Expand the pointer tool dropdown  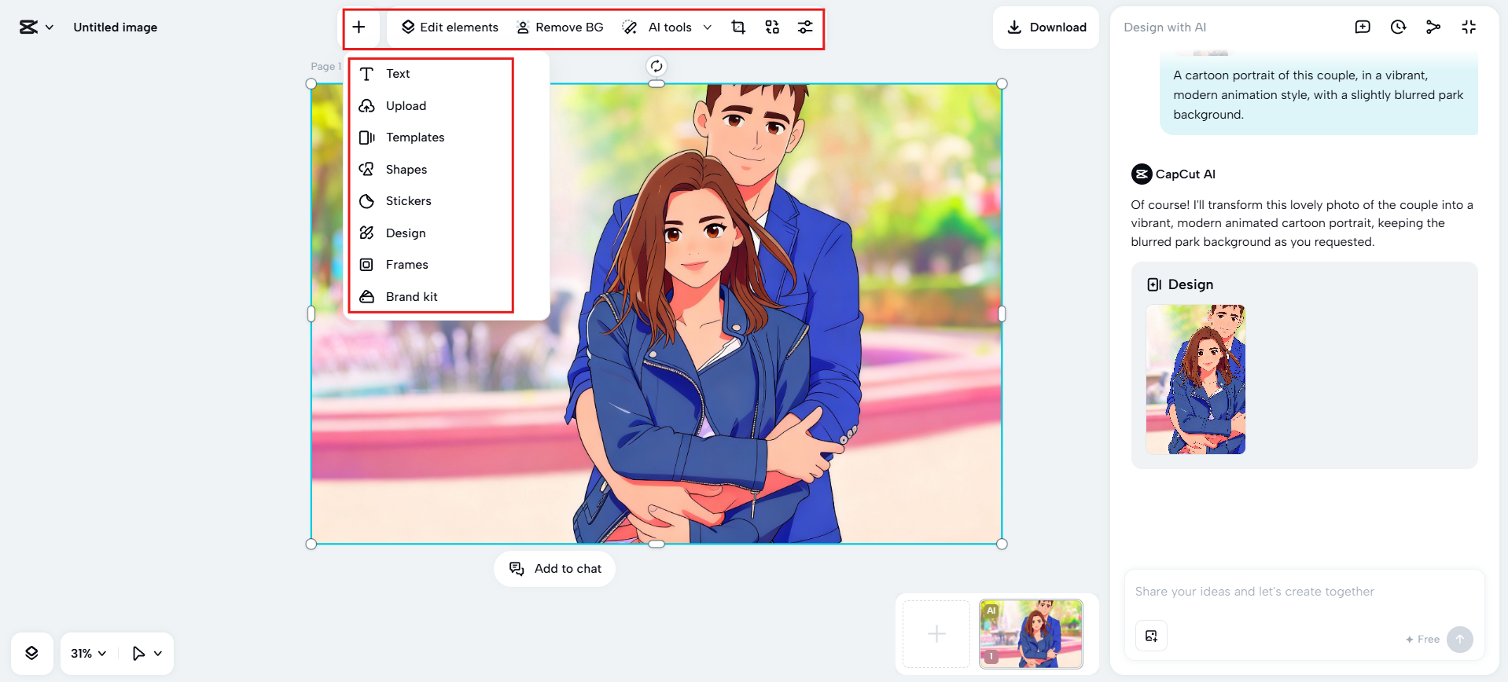pyautogui.click(x=157, y=653)
